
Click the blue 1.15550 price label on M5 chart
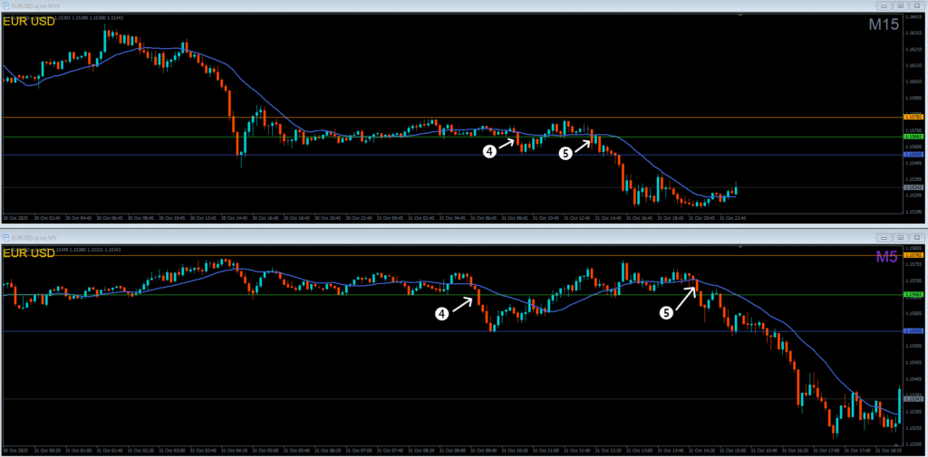(913, 331)
